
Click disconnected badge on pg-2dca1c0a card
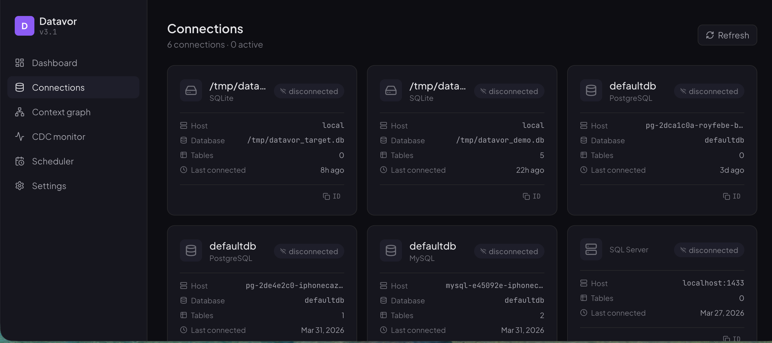point(709,91)
